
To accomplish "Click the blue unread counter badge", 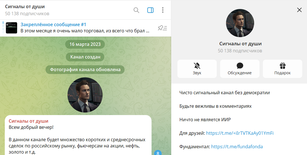I will tap(158, 153).
